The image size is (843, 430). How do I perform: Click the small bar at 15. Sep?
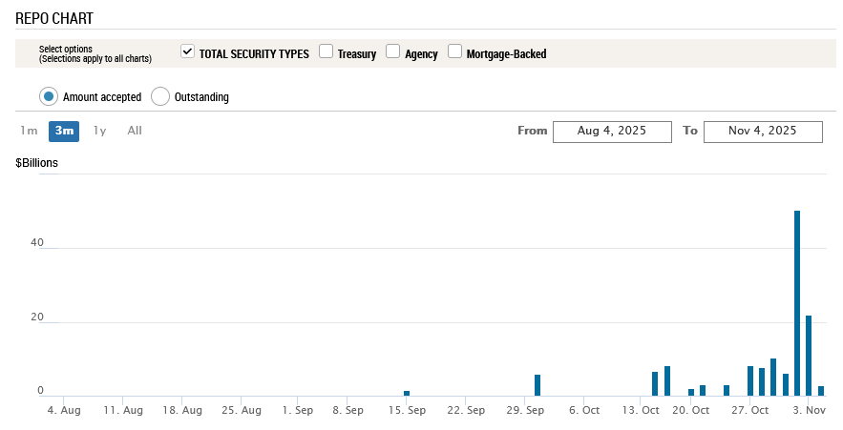(407, 393)
